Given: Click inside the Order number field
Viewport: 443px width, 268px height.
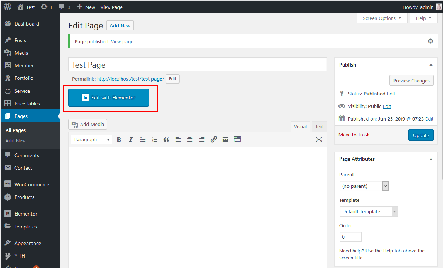Looking at the screenshot, I should tap(350, 237).
